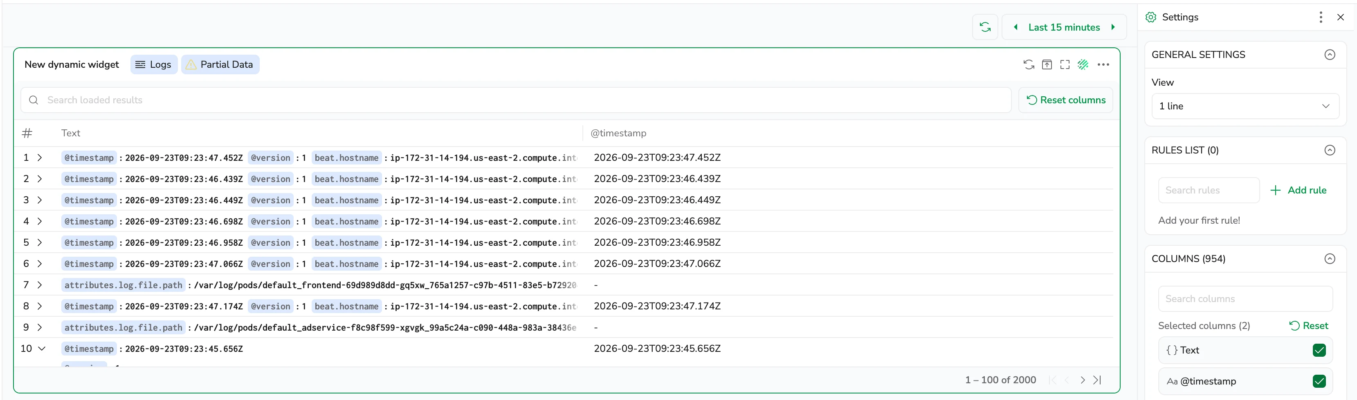Click the widget export icon

click(x=1047, y=64)
